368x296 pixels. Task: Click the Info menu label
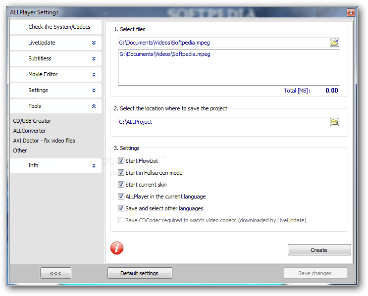click(x=33, y=165)
